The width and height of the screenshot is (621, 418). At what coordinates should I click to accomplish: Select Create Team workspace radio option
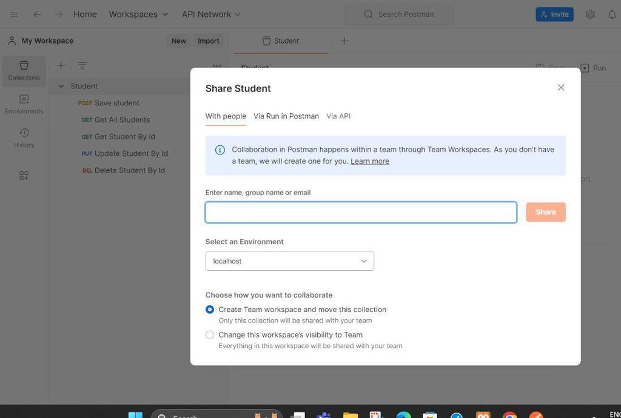tap(210, 310)
